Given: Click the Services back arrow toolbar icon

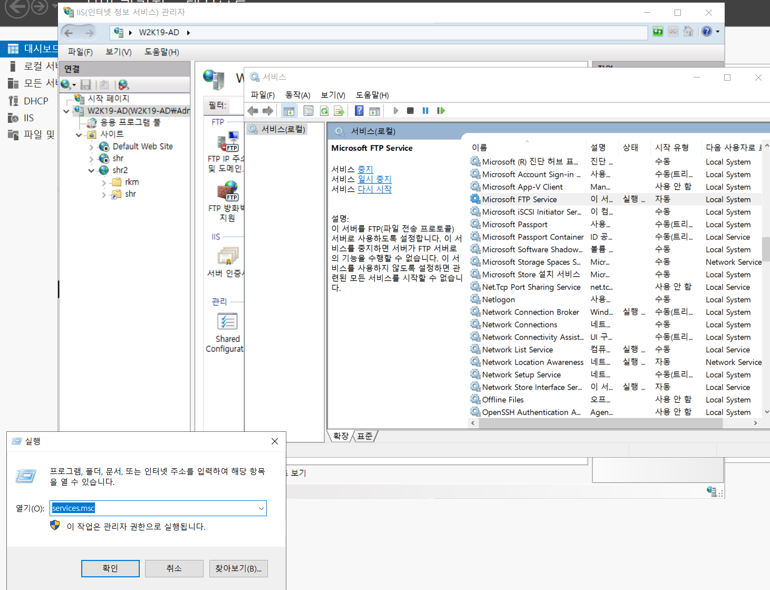Looking at the screenshot, I should click(x=253, y=111).
